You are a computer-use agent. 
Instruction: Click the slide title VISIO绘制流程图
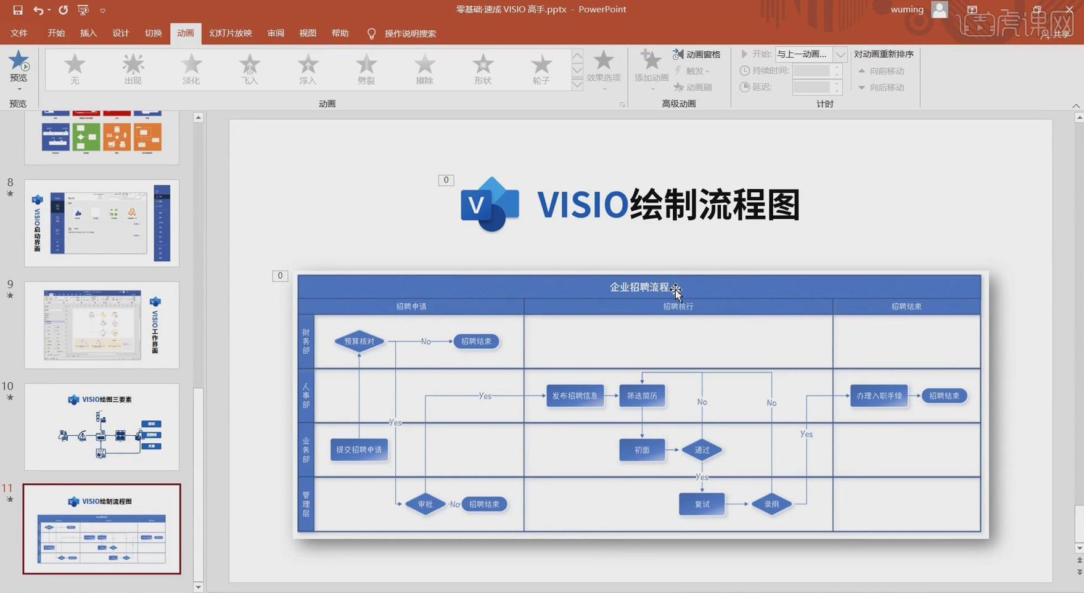click(668, 204)
